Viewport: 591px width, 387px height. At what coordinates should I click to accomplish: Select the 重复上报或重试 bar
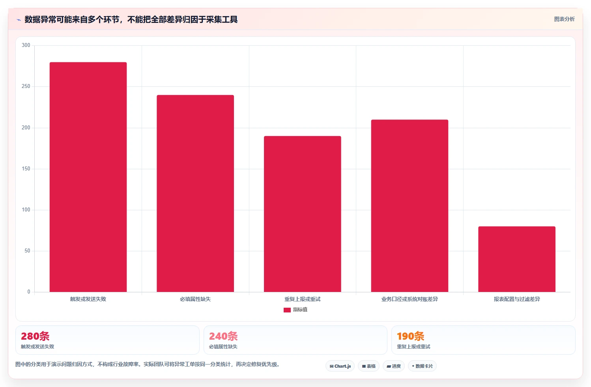coord(303,214)
